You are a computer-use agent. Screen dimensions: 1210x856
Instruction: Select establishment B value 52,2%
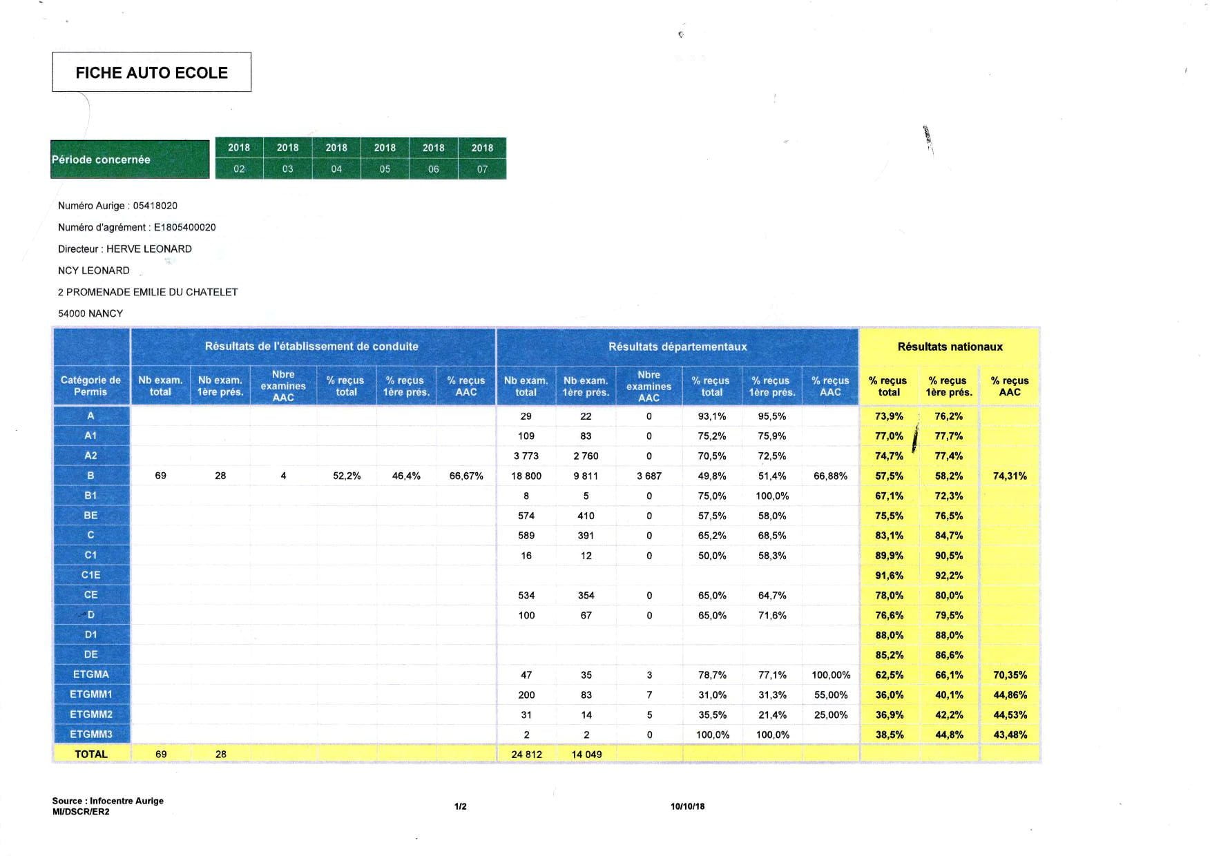pos(347,476)
